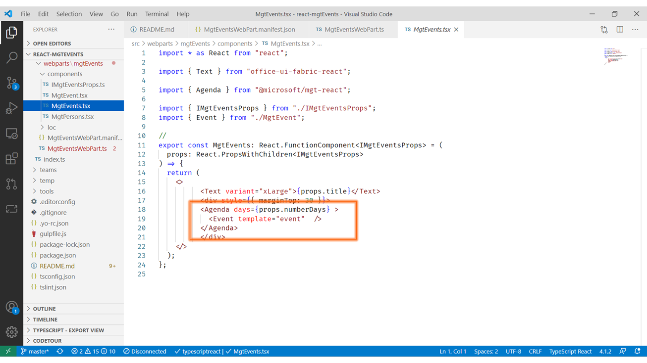Switch to the MgtEventsWebPart.ts tab
This screenshot has height=363, width=647.
tap(354, 30)
